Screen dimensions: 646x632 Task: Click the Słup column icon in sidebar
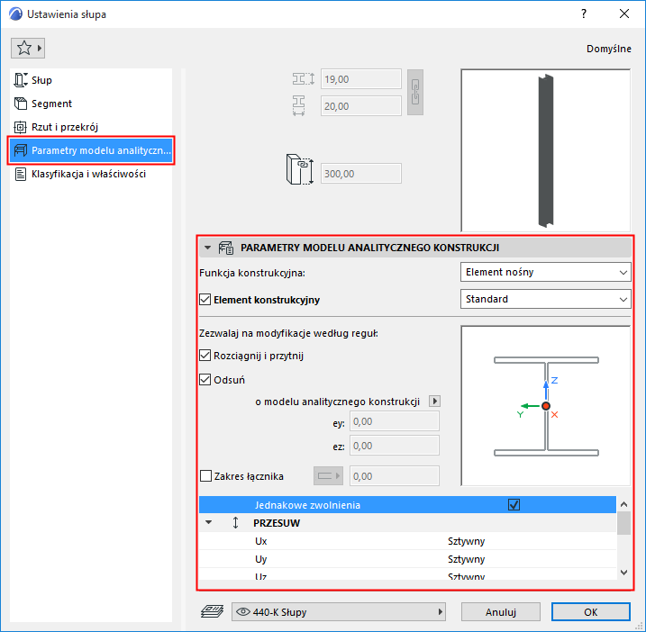20,80
